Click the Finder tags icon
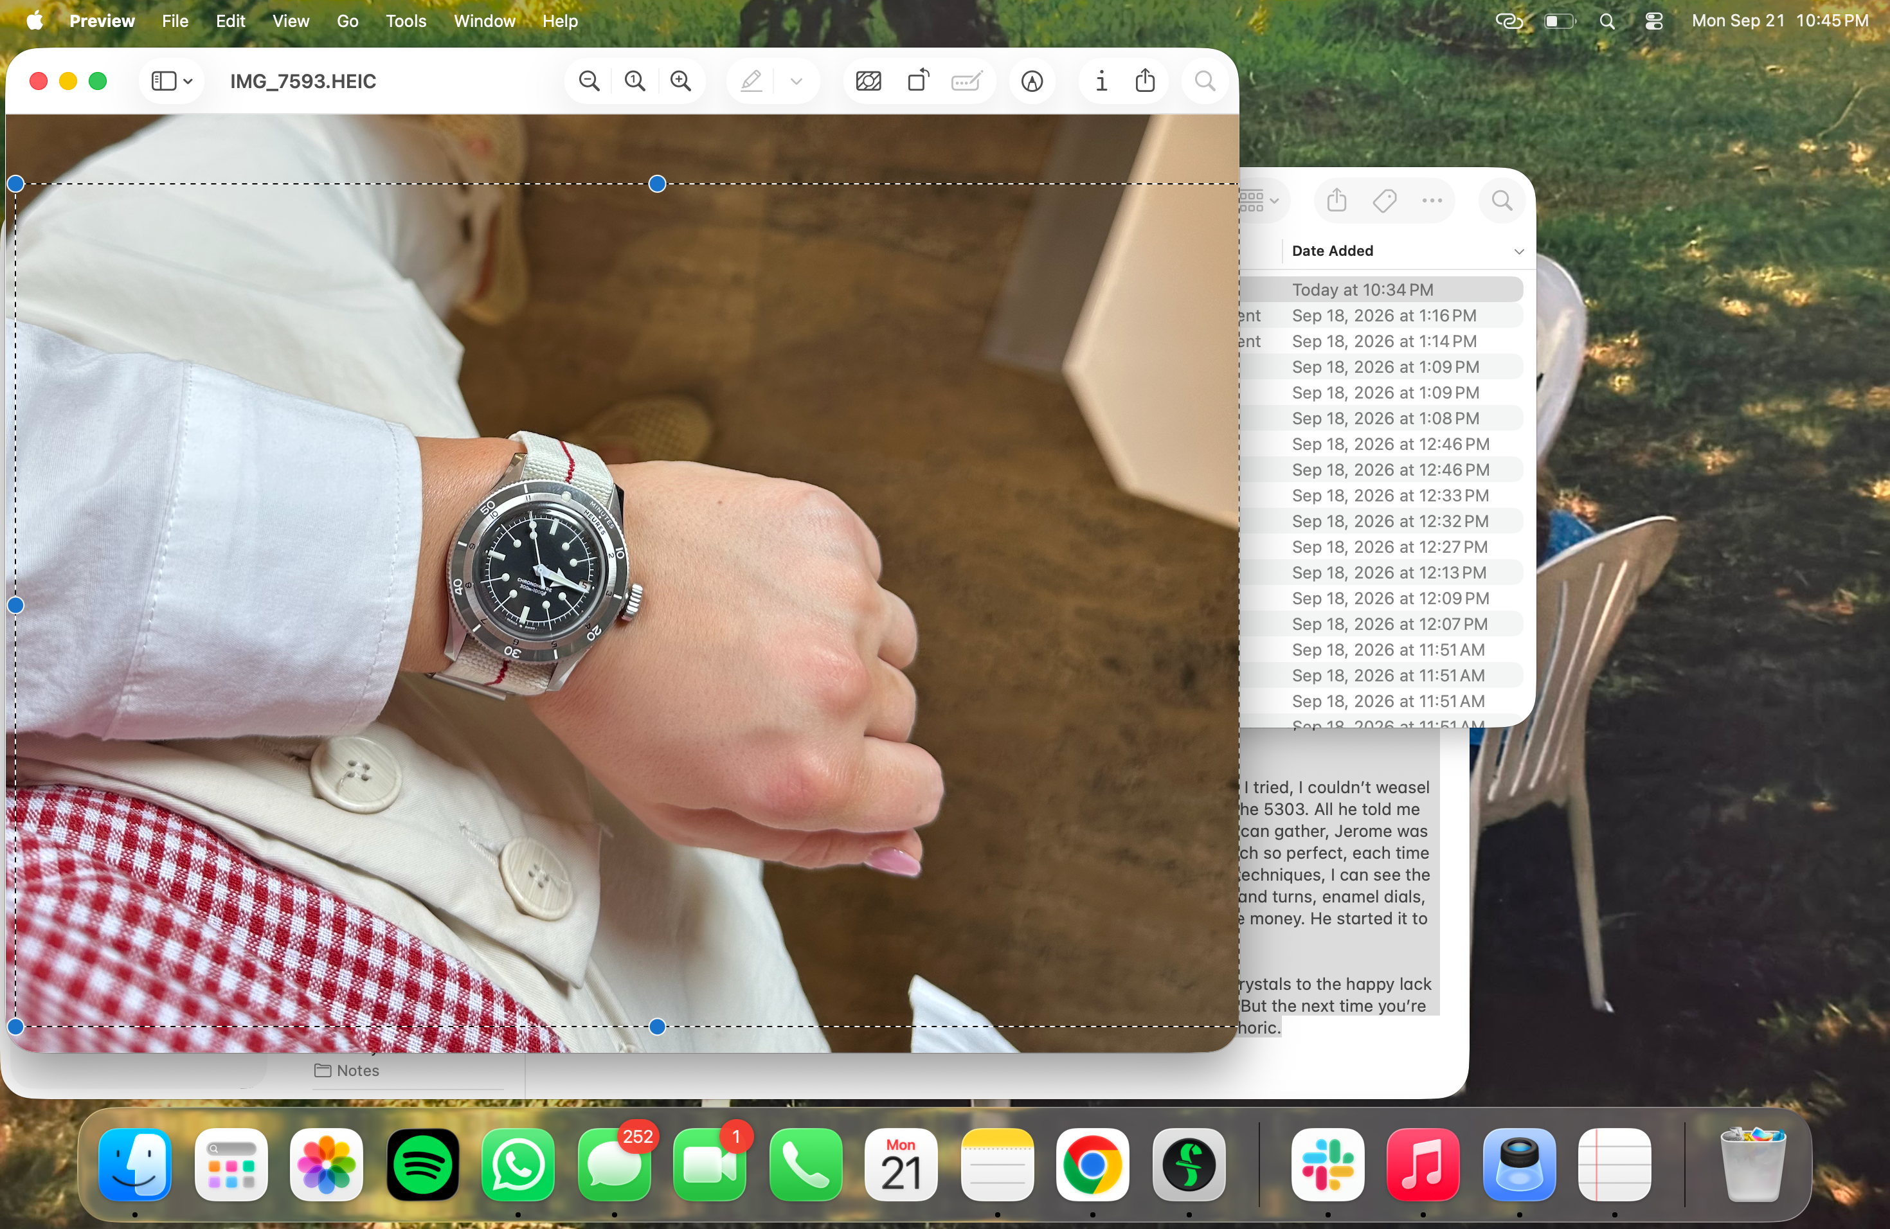Viewport: 1890px width, 1229px height. coord(1384,201)
